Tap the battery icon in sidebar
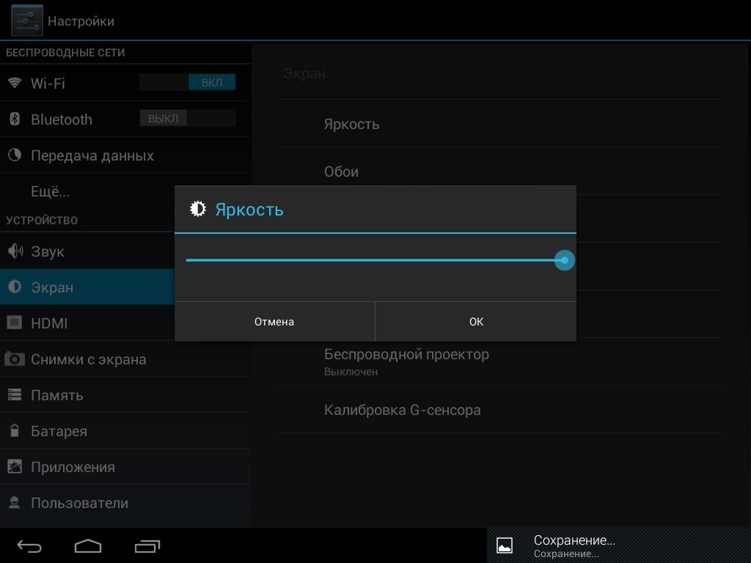 click(x=15, y=431)
